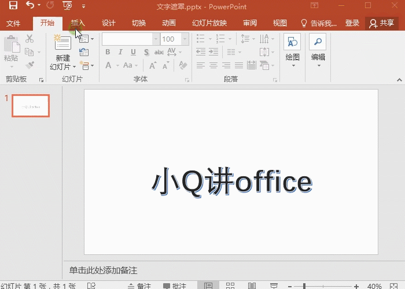Justify the text alignment
The width and height of the screenshot is (405, 289).
pos(239,65)
